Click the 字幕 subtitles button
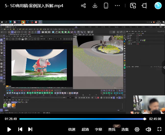Image resolution: width=165 pixels, height=135 pixels. point(98,129)
